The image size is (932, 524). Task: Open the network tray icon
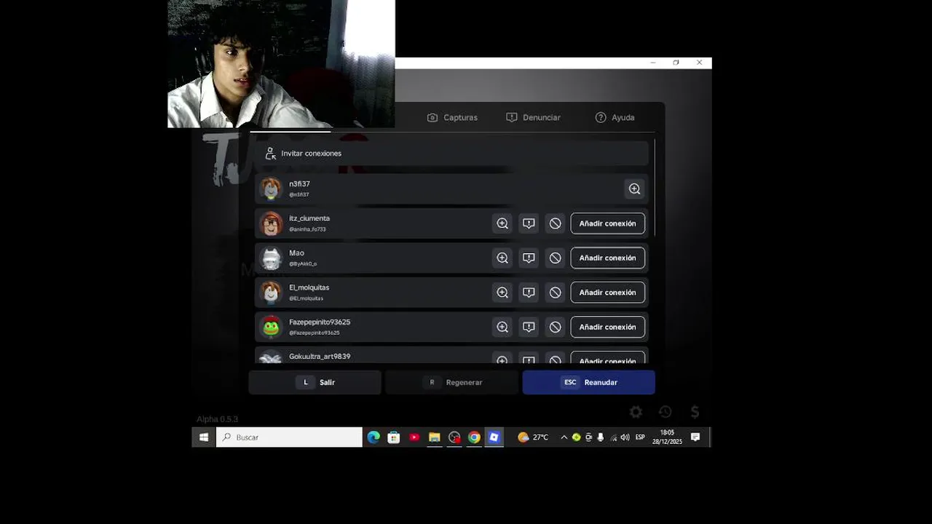[613, 437]
